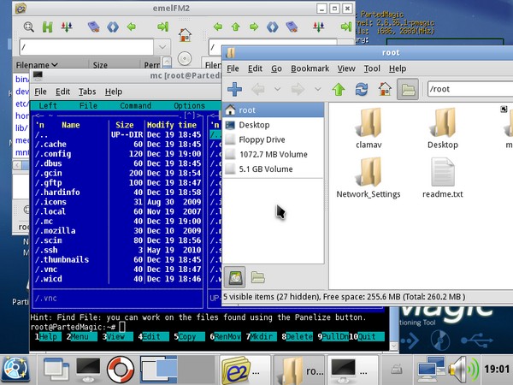Toggle the folder tree side pane button
The image size is (513, 385).
point(408,89)
